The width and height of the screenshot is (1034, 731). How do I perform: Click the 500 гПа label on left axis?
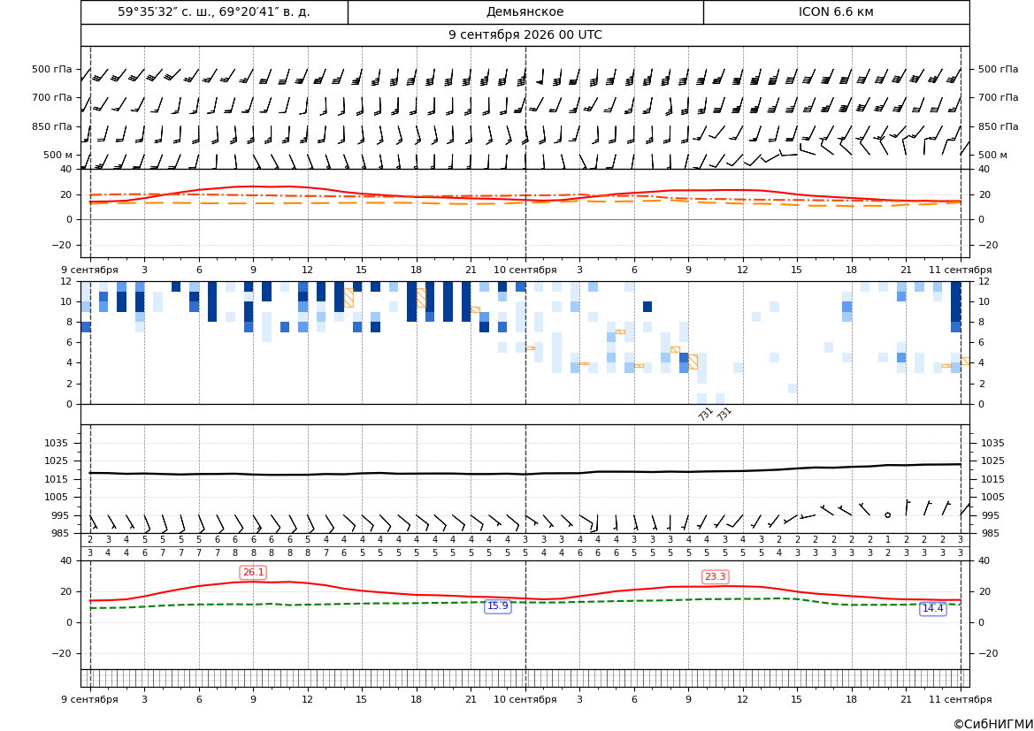point(52,69)
